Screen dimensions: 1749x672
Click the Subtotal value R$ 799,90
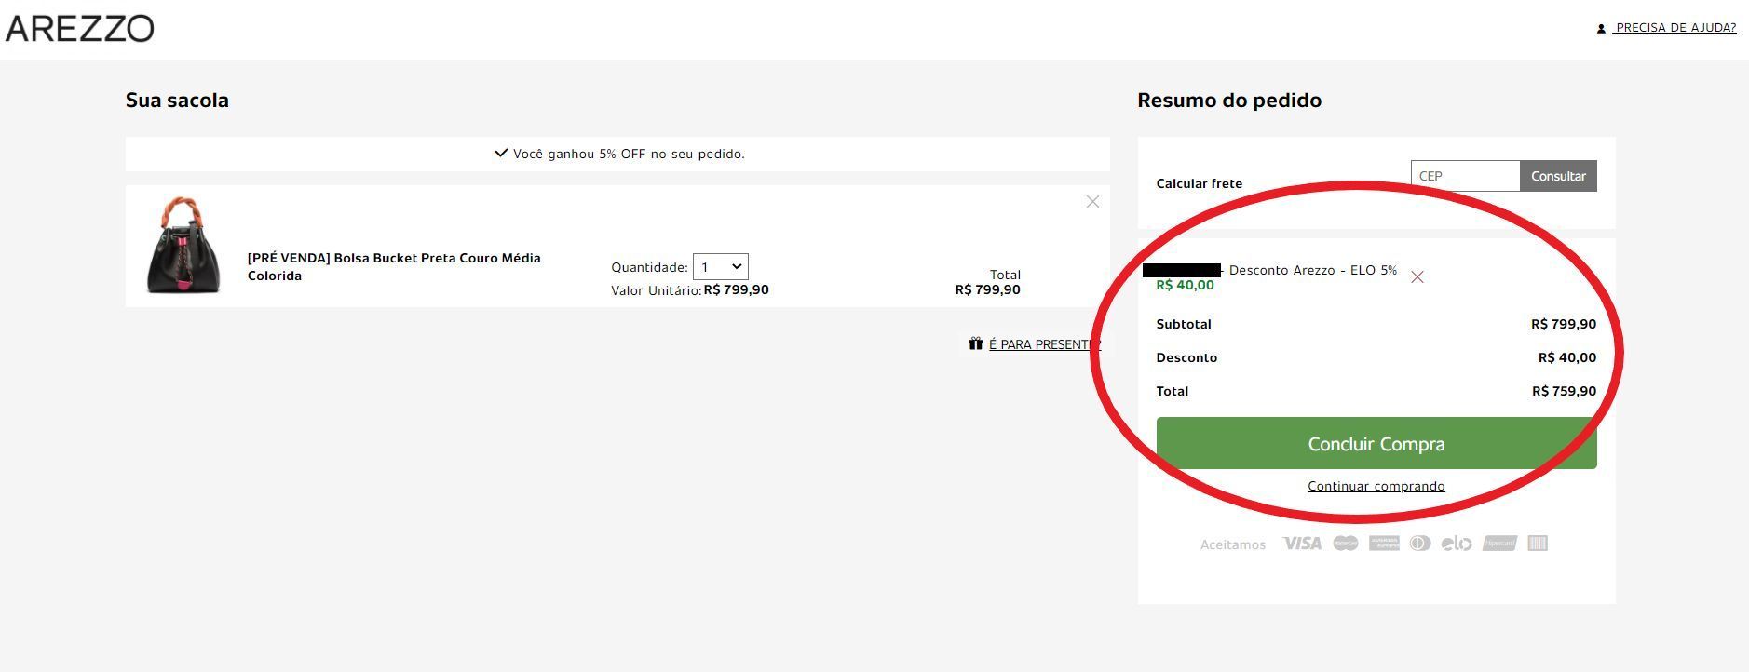coord(1564,324)
